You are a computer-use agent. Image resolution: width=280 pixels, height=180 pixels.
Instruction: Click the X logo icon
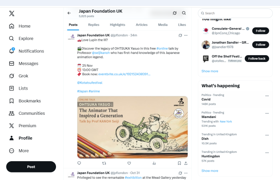click(12, 13)
